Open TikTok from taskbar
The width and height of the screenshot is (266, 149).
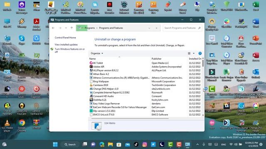point(136,144)
